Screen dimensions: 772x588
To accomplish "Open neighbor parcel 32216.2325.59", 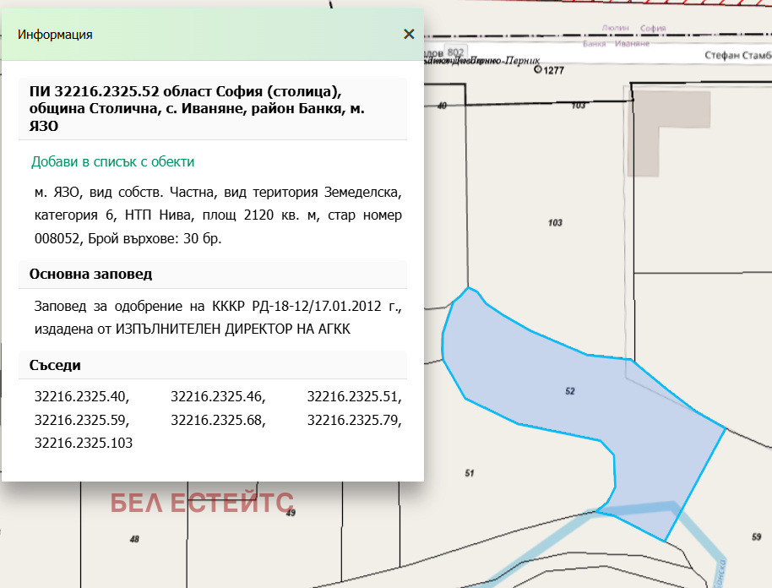I will pyautogui.click(x=81, y=419).
